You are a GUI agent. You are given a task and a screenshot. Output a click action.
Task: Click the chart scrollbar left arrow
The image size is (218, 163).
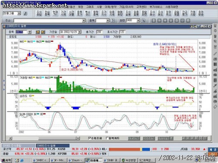click(x=10, y=138)
